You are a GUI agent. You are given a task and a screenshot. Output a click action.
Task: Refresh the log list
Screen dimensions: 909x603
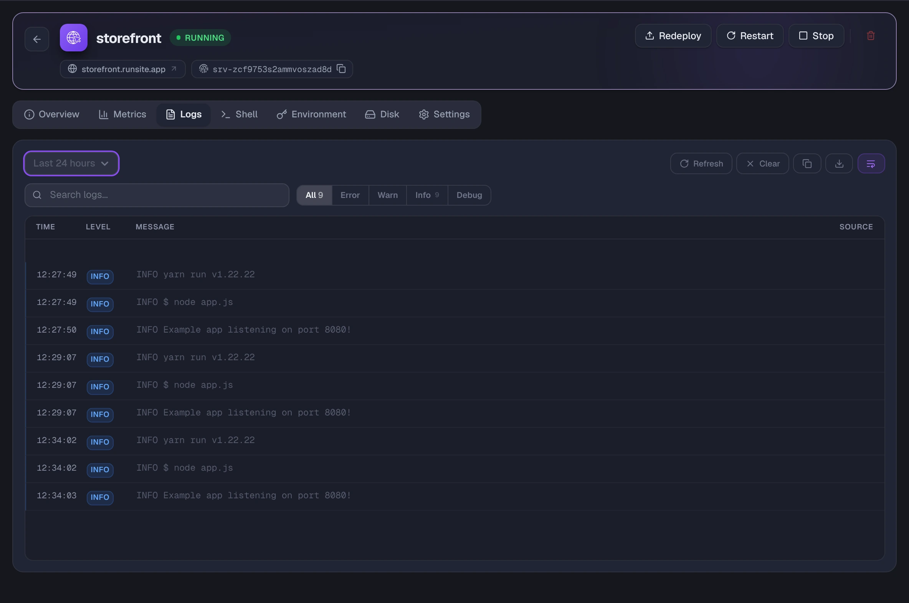tap(701, 163)
